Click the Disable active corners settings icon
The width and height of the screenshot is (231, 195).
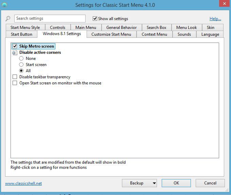pyautogui.click(x=15, y=52)
